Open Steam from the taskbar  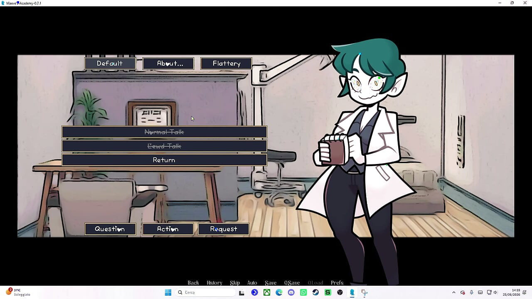click(315, 292)
